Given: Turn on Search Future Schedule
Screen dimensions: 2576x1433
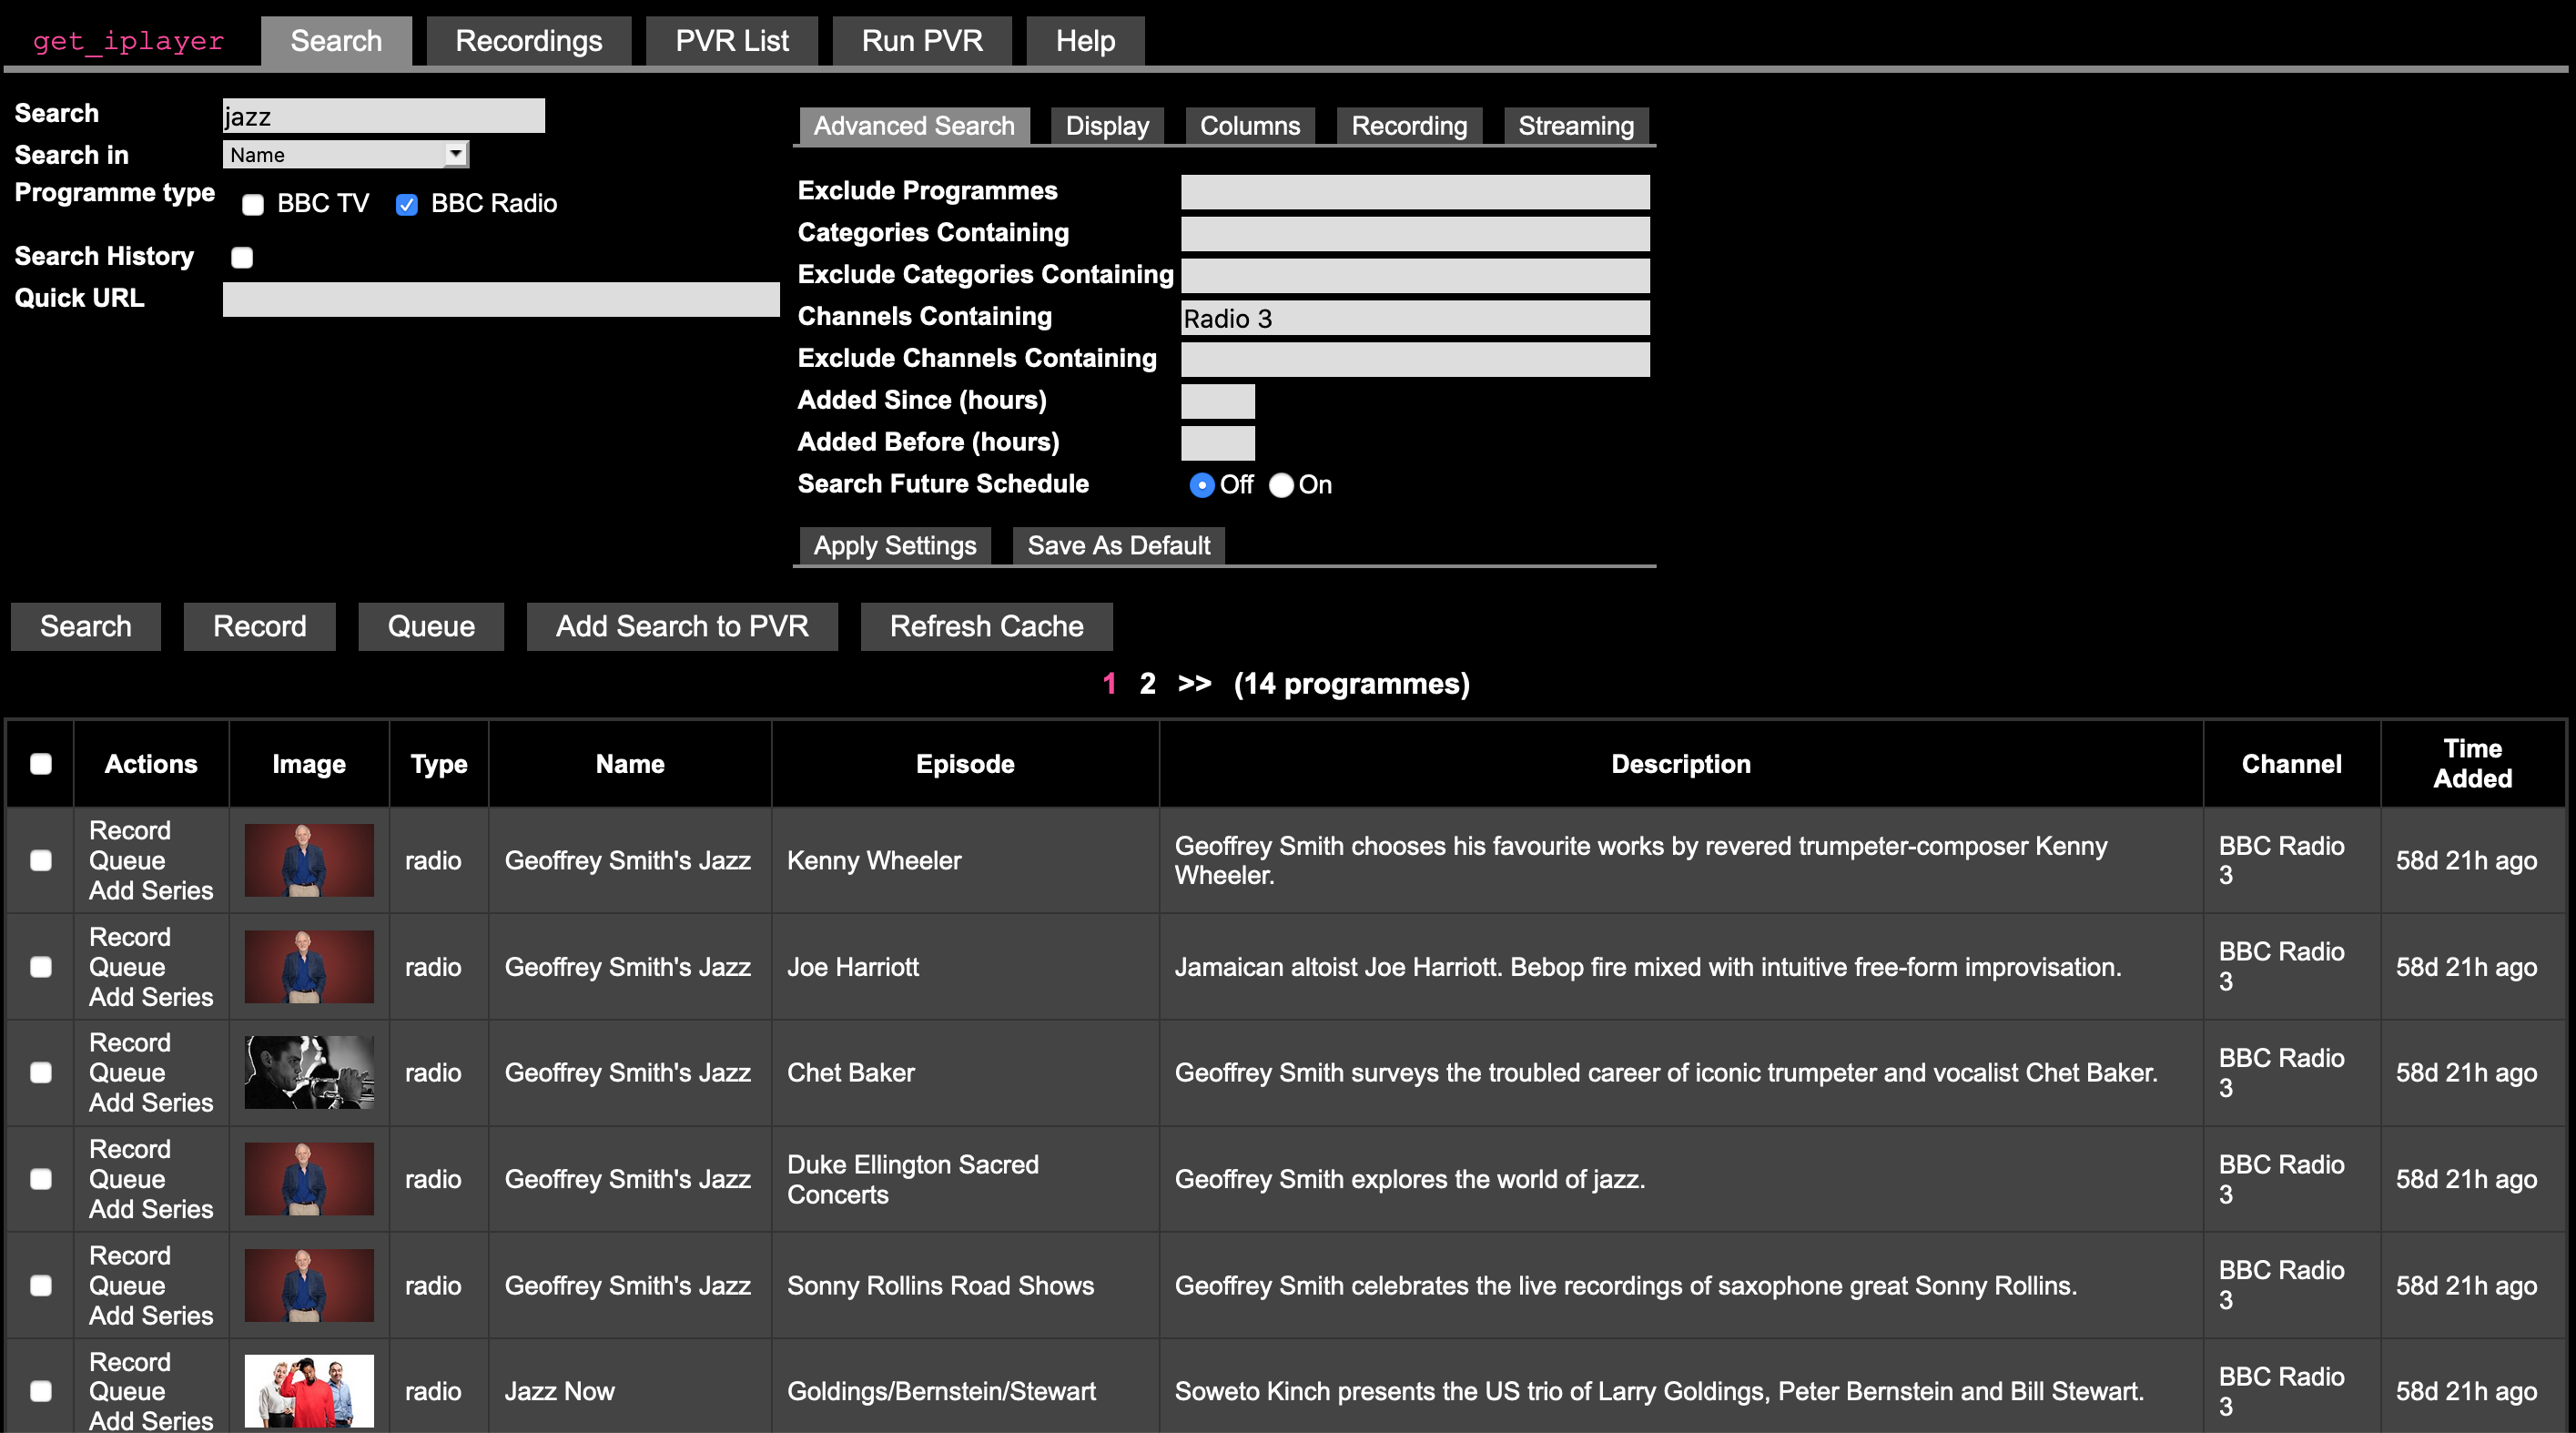Looking at the screenshot, I should [x=1281, y=485].
